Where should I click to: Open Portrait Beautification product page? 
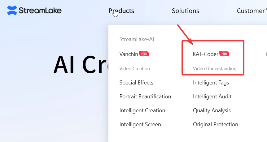coord(145,97)
